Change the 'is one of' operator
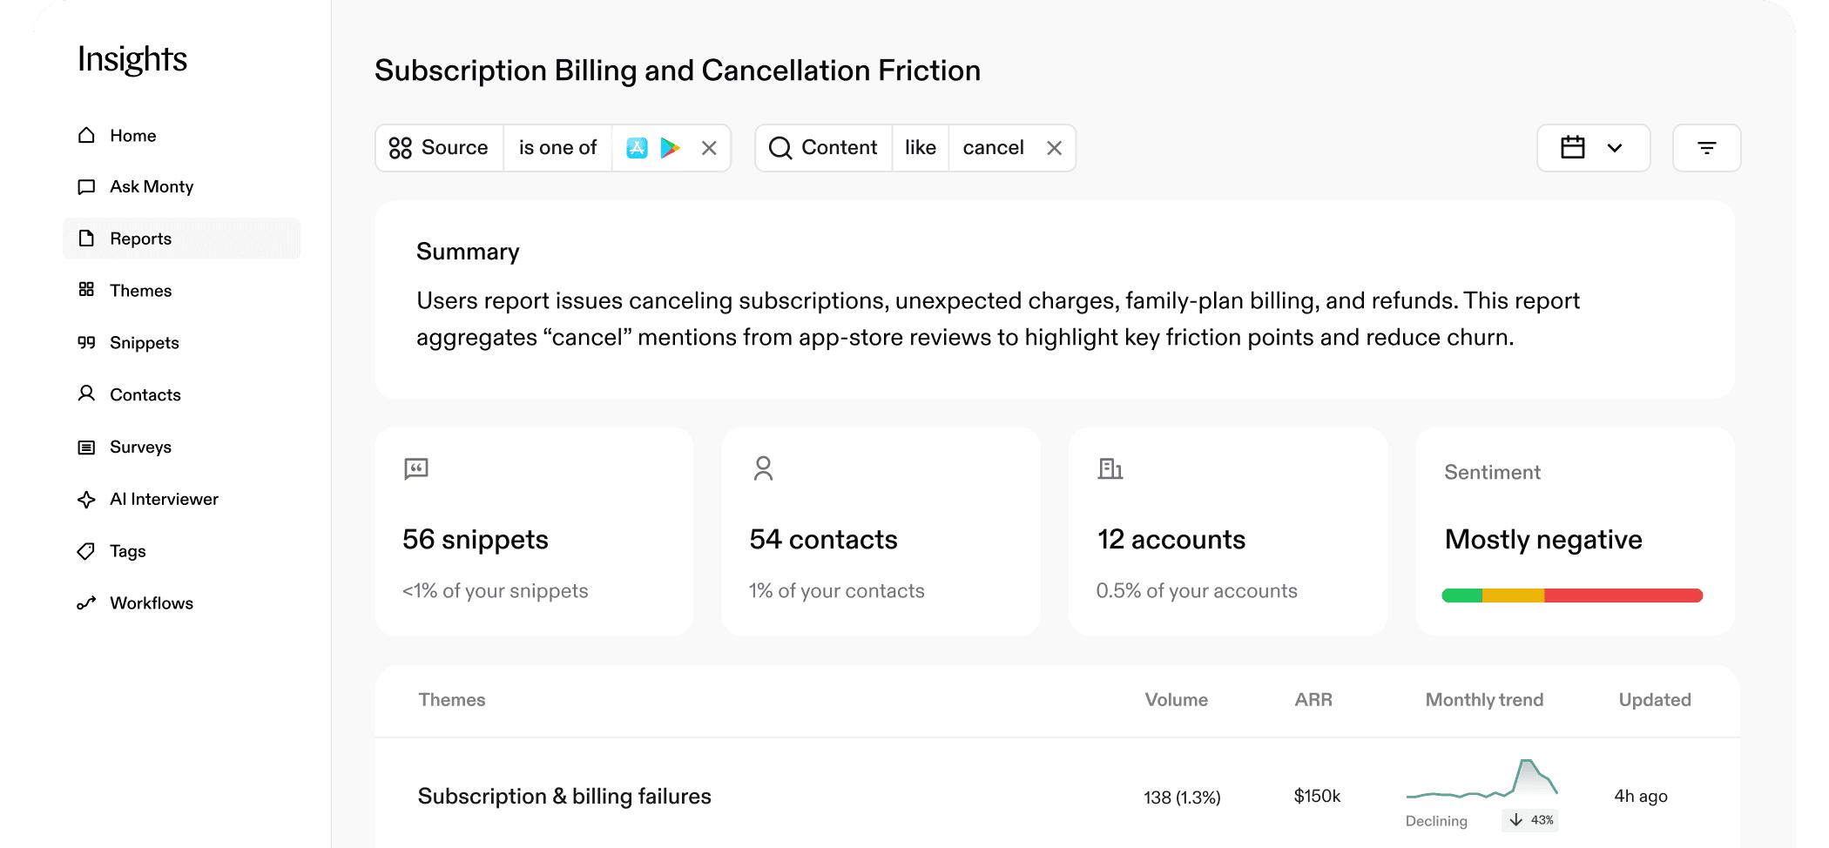Image resolution: width=1829 pixels, height=848 pixels. 557,148
